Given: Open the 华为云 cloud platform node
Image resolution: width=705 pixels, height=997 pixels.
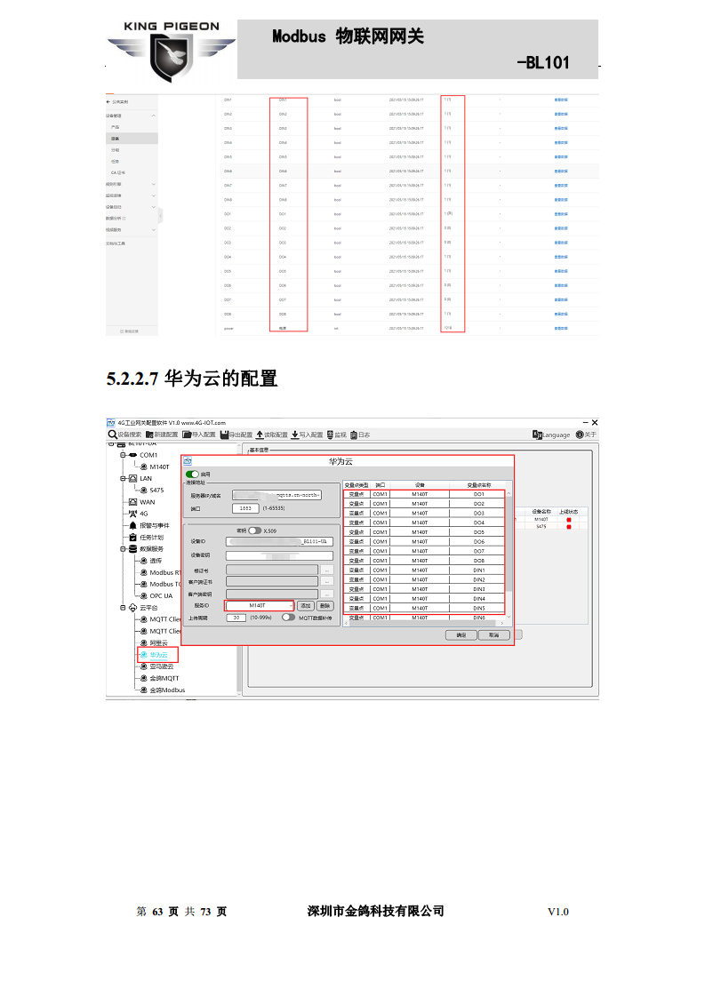Looking at the screenshot, I should coord(154,655).
